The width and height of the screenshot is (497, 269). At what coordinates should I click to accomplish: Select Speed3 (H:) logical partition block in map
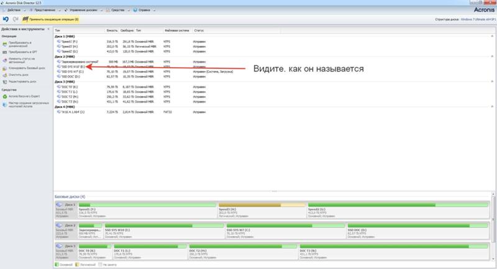pyautogui.click(x=262, y=211)
